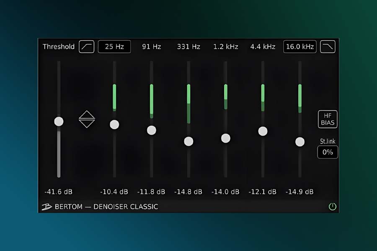Click the 1.2 kHz band label

tap(225, 46)
